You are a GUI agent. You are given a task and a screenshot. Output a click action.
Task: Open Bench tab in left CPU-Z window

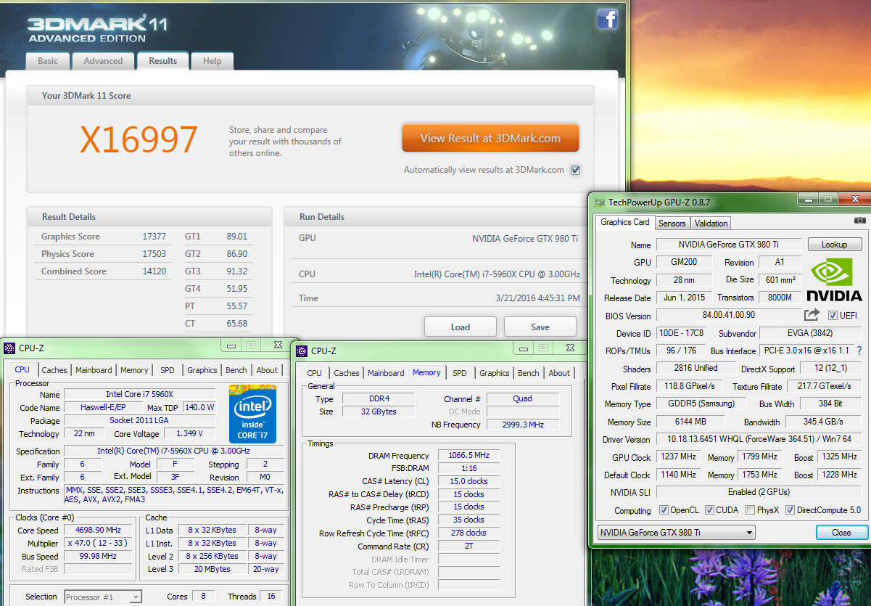[x=236, y=370]
